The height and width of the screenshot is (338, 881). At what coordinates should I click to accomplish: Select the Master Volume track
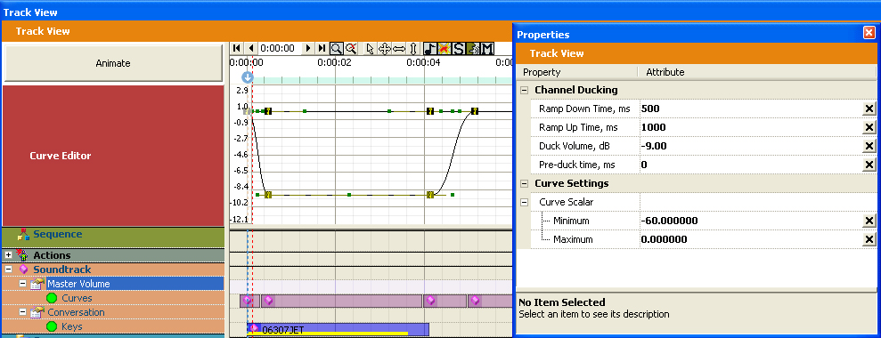pos(135,284)
